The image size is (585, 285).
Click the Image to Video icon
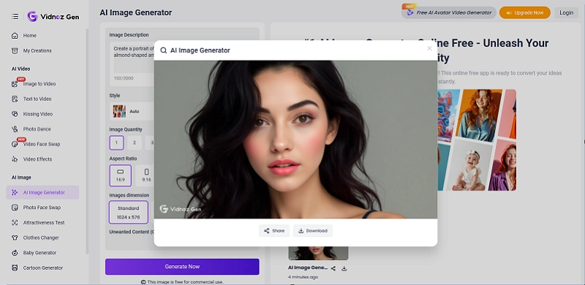pos(15,84)
